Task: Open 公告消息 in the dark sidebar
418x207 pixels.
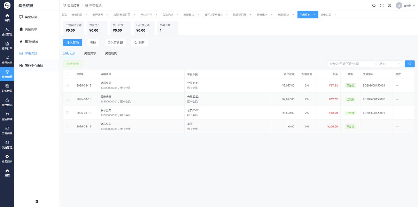Action: [x=7, y=130]
